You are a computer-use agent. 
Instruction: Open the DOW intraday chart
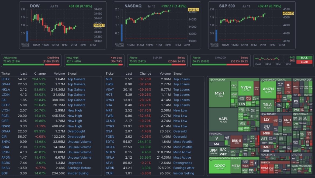(x=63, y=26)
